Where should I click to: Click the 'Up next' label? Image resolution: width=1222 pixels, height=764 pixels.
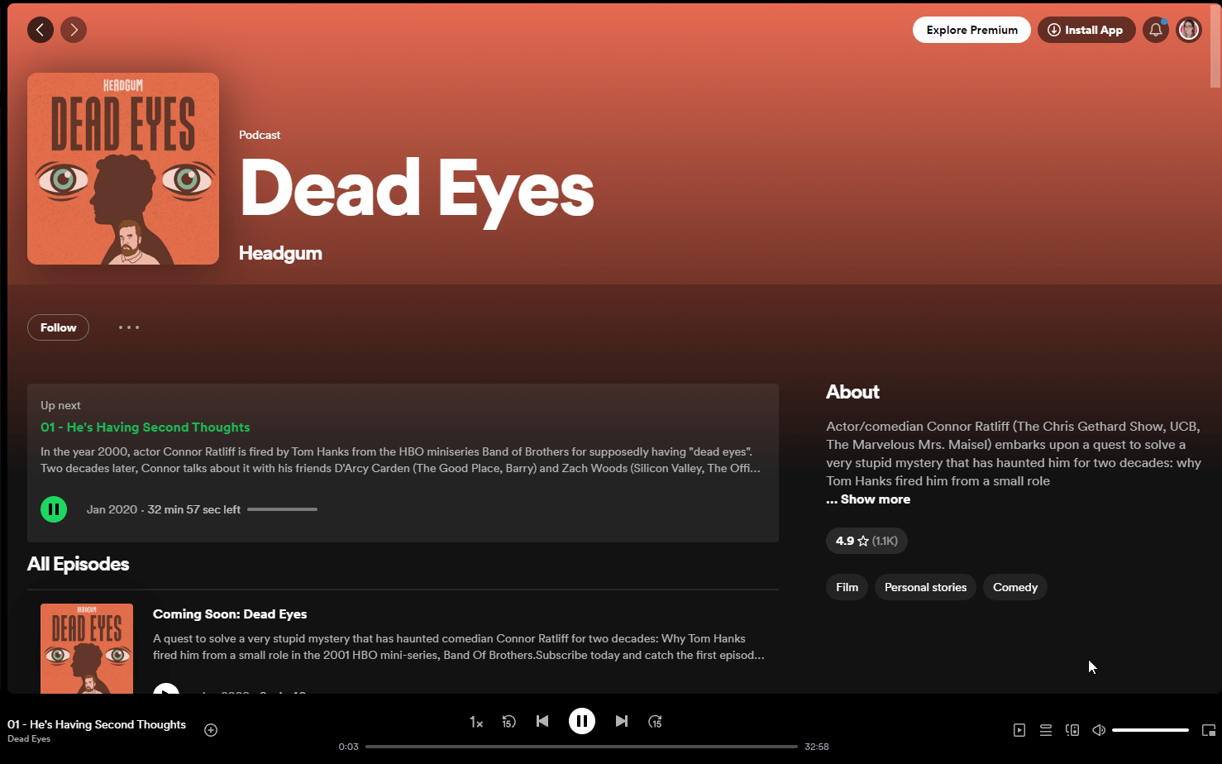pos(60,405)
